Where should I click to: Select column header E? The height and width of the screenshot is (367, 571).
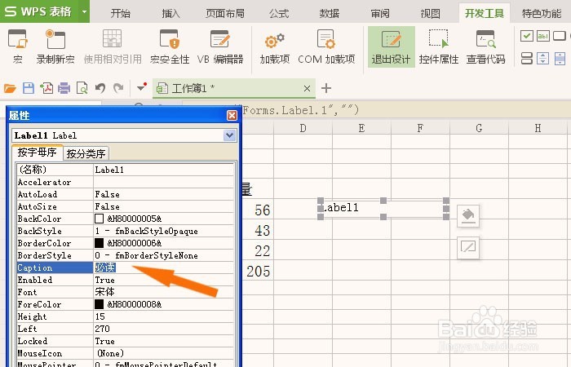coord(361,128)
